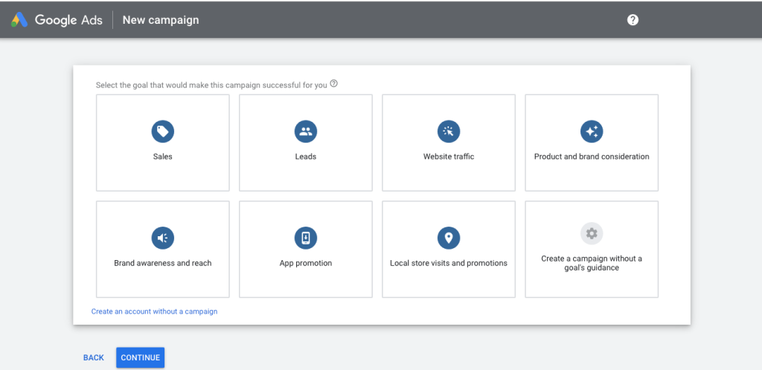The width and height of the screenshot is (762, 370).
Task: Click the App promotion phone icon
Action: click(305, 238)
